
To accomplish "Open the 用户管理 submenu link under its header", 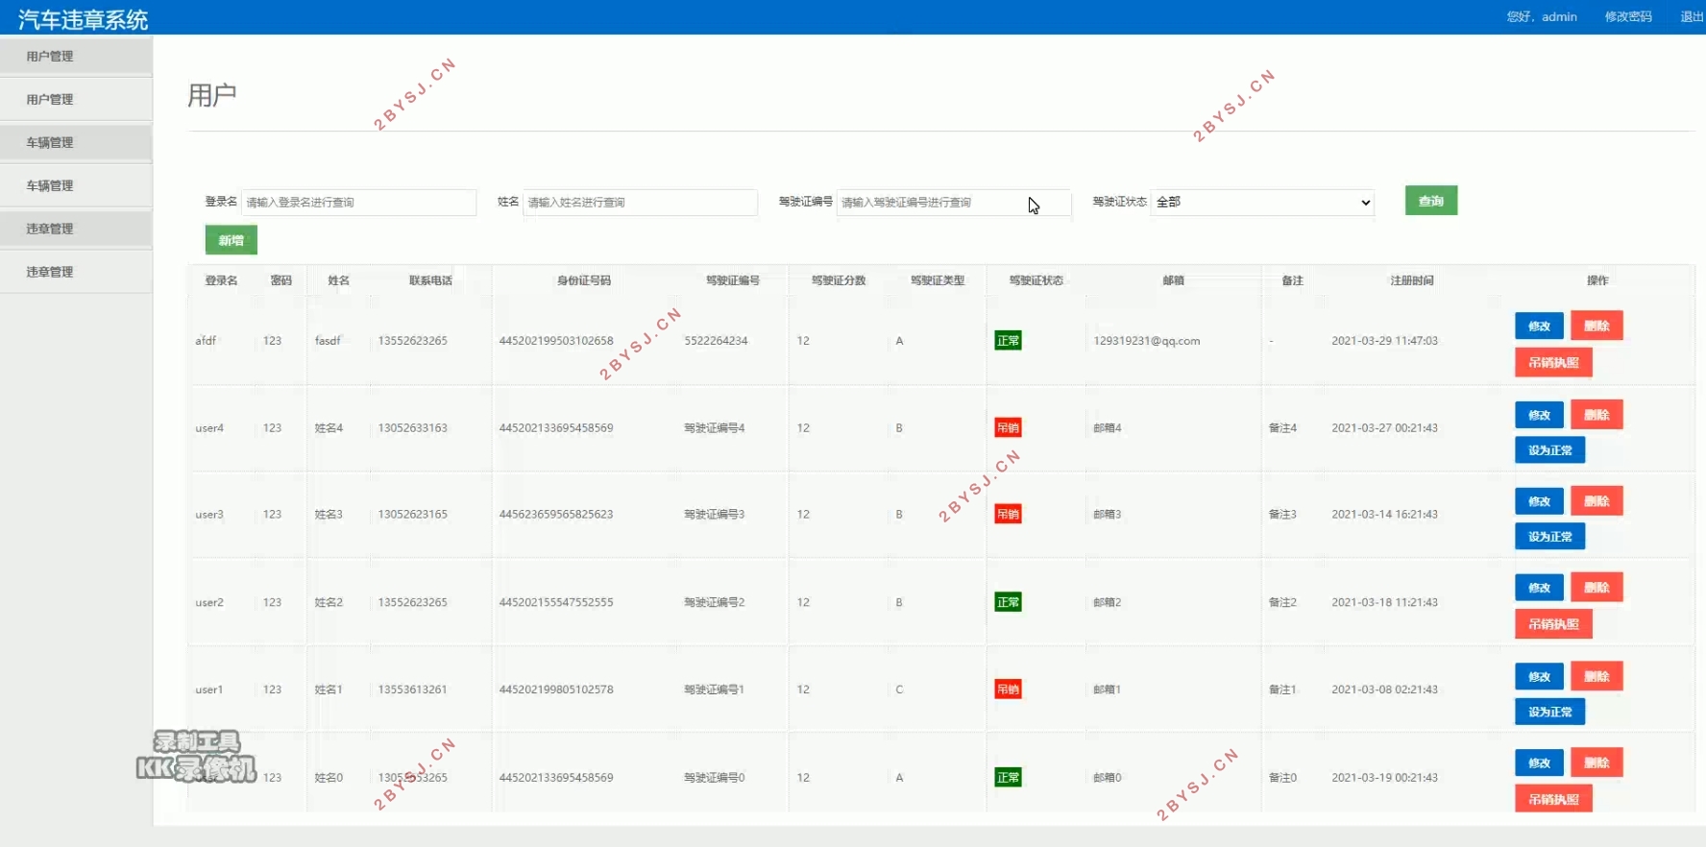I will coord(76,99).
